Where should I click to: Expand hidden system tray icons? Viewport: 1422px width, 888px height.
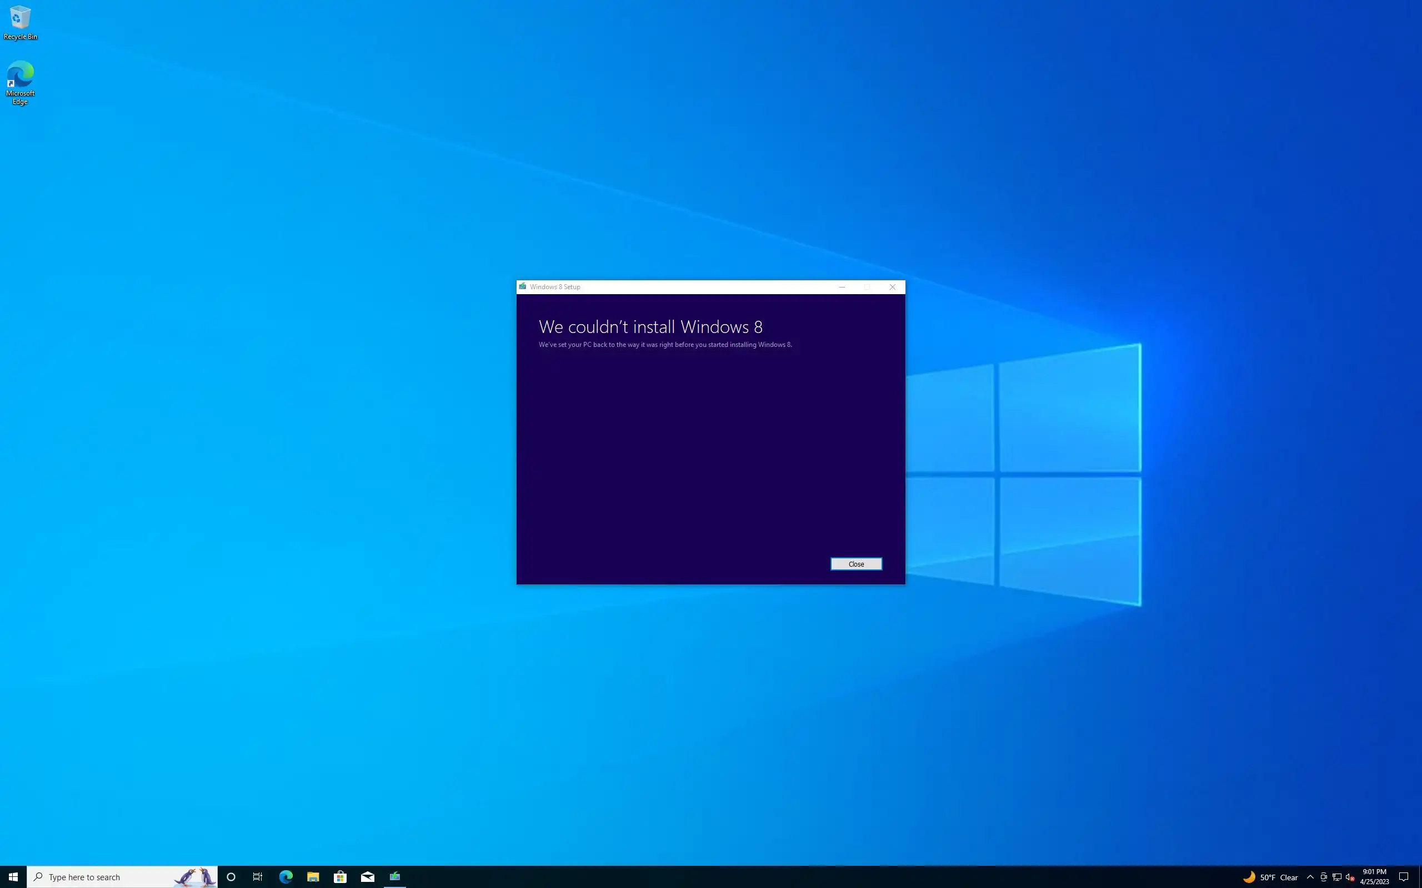point(1310,877)
